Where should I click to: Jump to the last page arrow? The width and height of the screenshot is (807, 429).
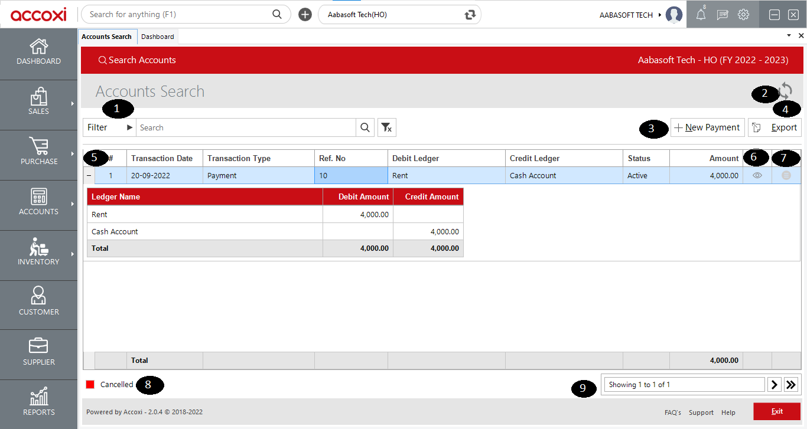pyautogui.click(x=791, y=385)
